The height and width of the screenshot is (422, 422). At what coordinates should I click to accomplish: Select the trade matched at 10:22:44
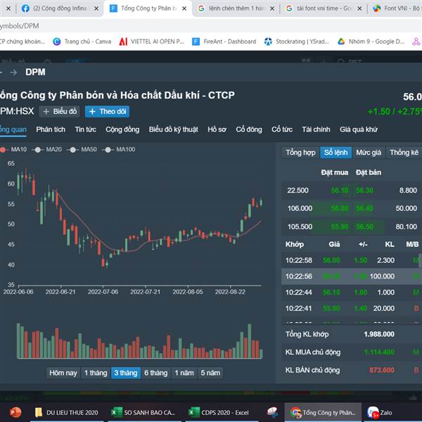tap(352, 293)
